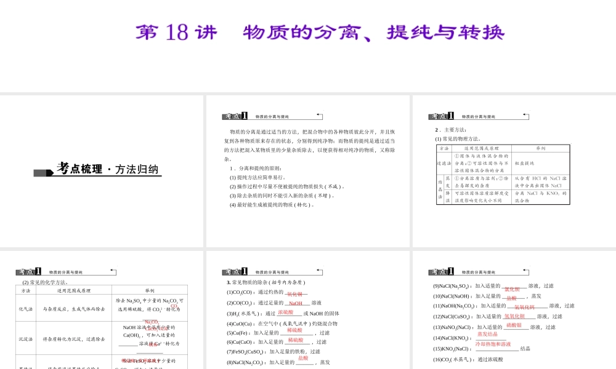Click the line '(5)Cu(Fe):加入足量的'
616x369 pixels.
coord(278,333)
